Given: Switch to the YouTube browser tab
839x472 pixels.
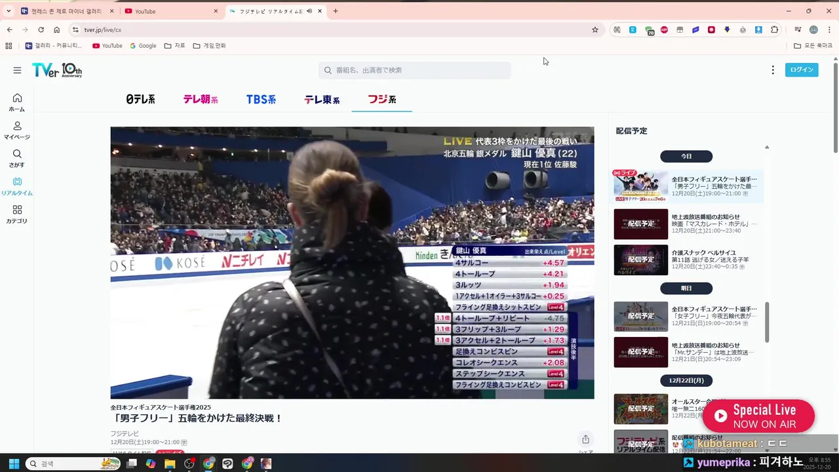Looking at the screenshot, I should [x=172, y=11].
